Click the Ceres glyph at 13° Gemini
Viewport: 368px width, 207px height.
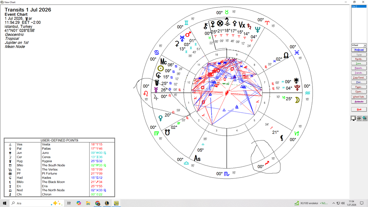(177, 44)
